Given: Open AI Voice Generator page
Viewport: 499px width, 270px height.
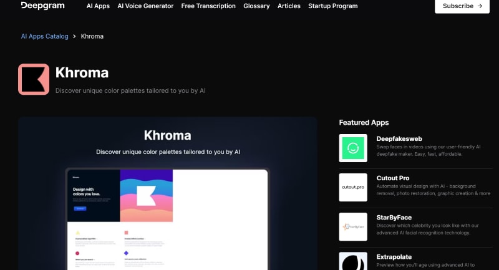Looking at the screenshot, I should [145, 6].
